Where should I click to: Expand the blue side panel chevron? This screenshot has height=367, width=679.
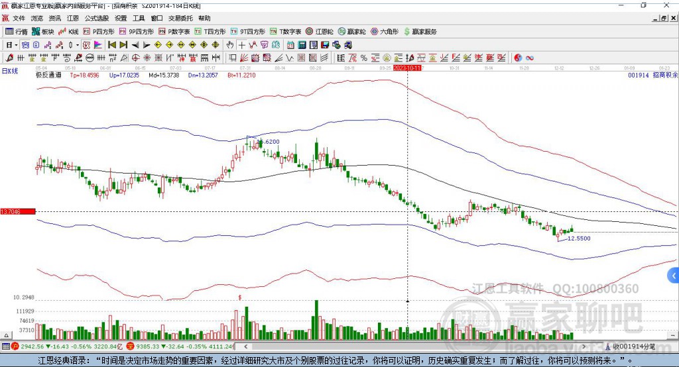674,276
